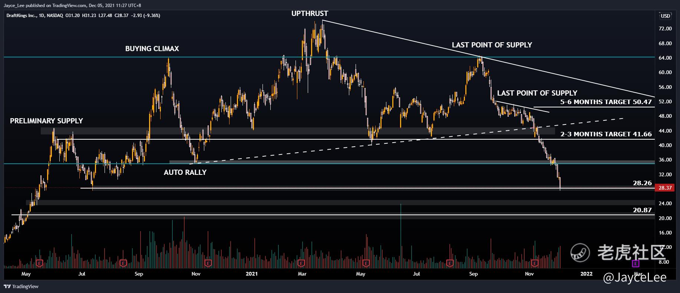Click the 28.26 support level label
680x293 pixels.
click(x=642, y=183)
